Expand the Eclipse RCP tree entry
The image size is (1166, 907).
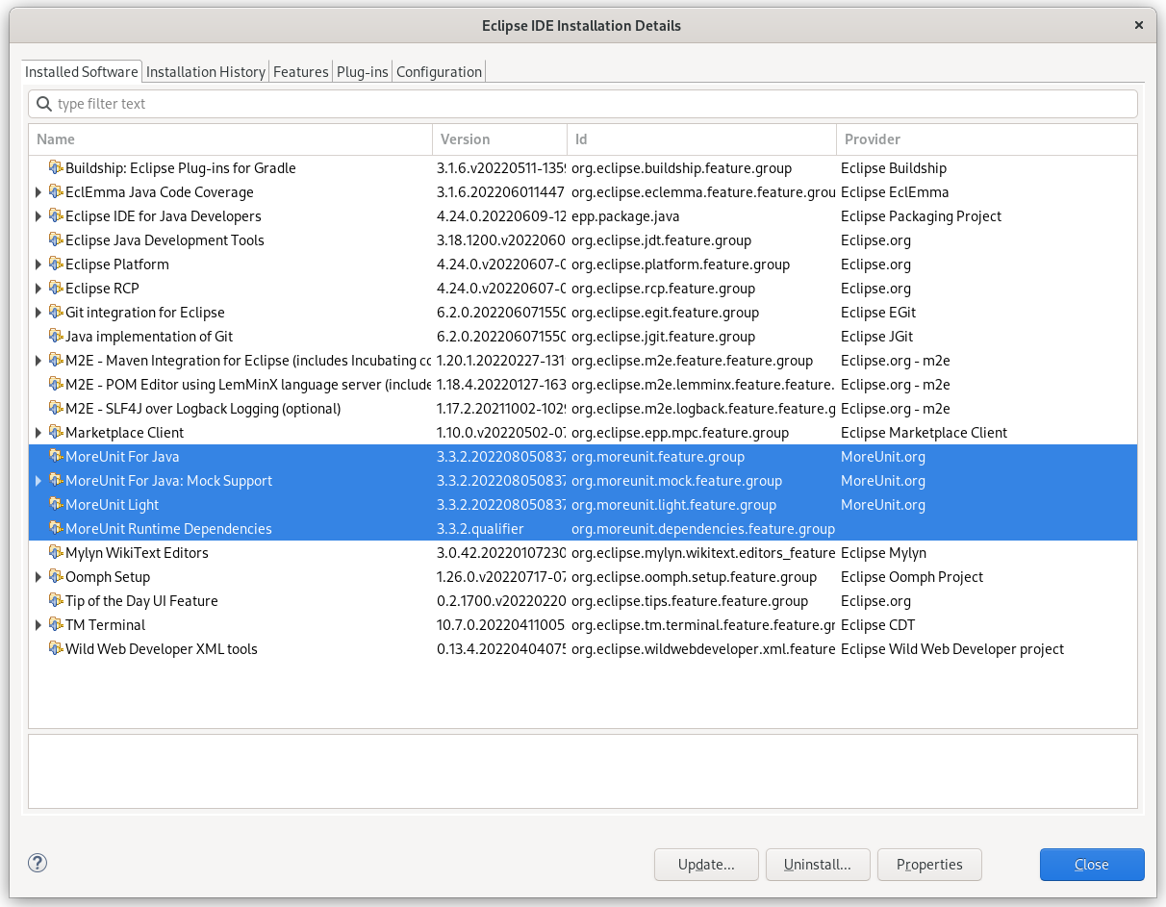[38, 288]
